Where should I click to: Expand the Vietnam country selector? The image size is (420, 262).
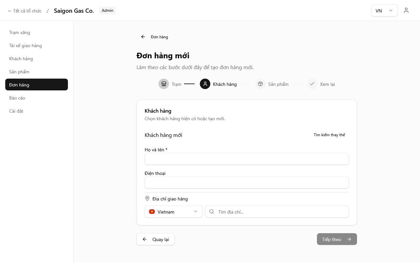pos(173,212)
